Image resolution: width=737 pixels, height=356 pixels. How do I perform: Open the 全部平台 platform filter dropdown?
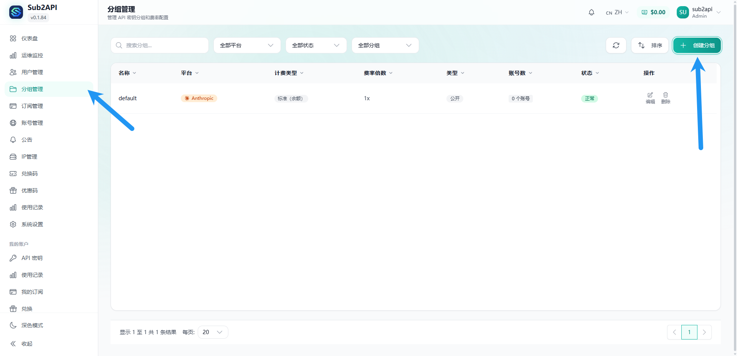point(247,45)
